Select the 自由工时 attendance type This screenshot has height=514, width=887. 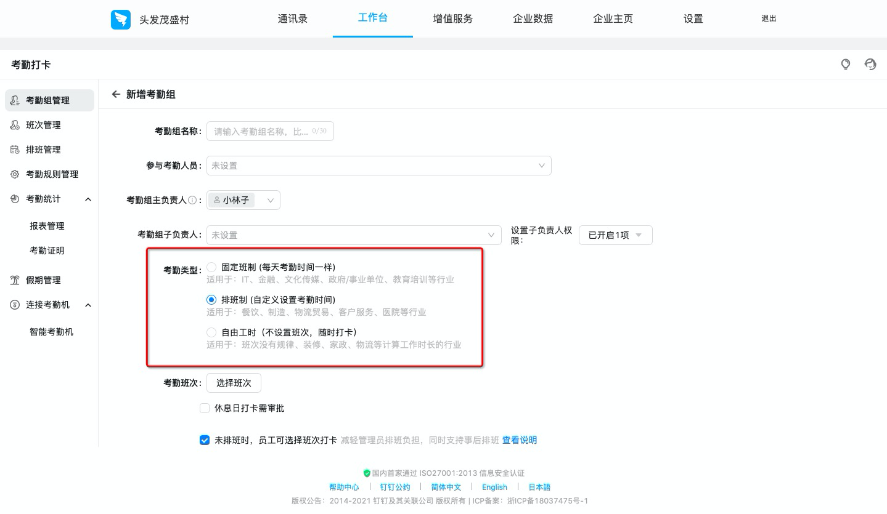211,332
